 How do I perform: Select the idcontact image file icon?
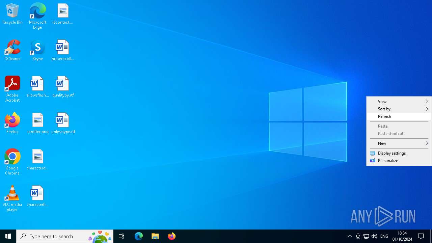(x=63, y=14)
